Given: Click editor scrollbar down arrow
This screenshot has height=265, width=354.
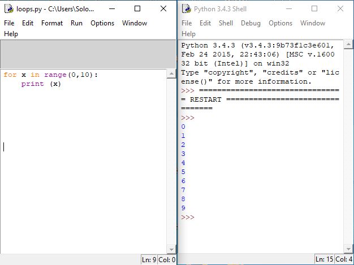Looking at the screenshot, I should point(171,249).
